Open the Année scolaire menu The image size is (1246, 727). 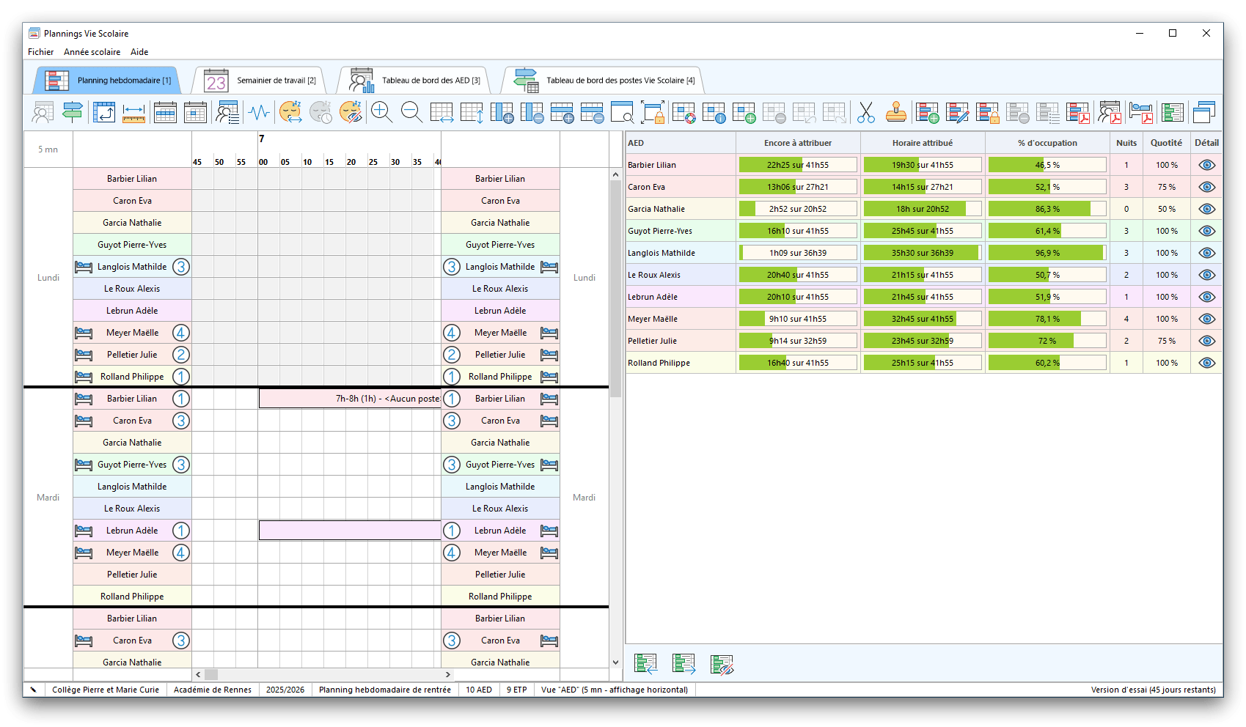coord(92,52)
